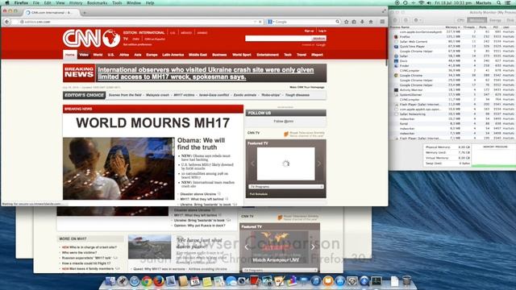Viewport: 516px width, 290px height.
Task: Open Firefox from the Dock
Action: tap(159, 281)
